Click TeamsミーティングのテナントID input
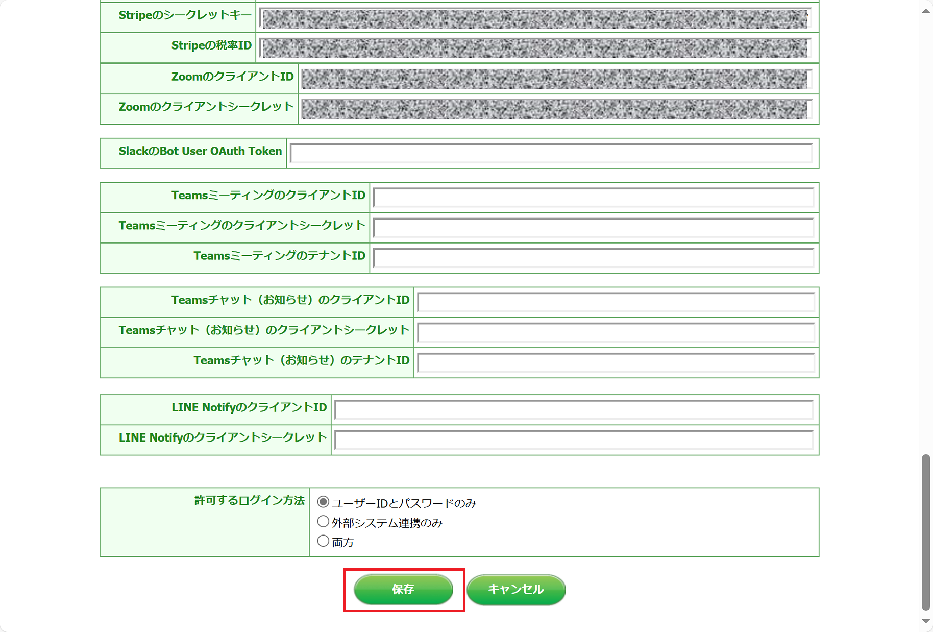The height and width of the screenshot is (632, 933). [x=594, y=258]
